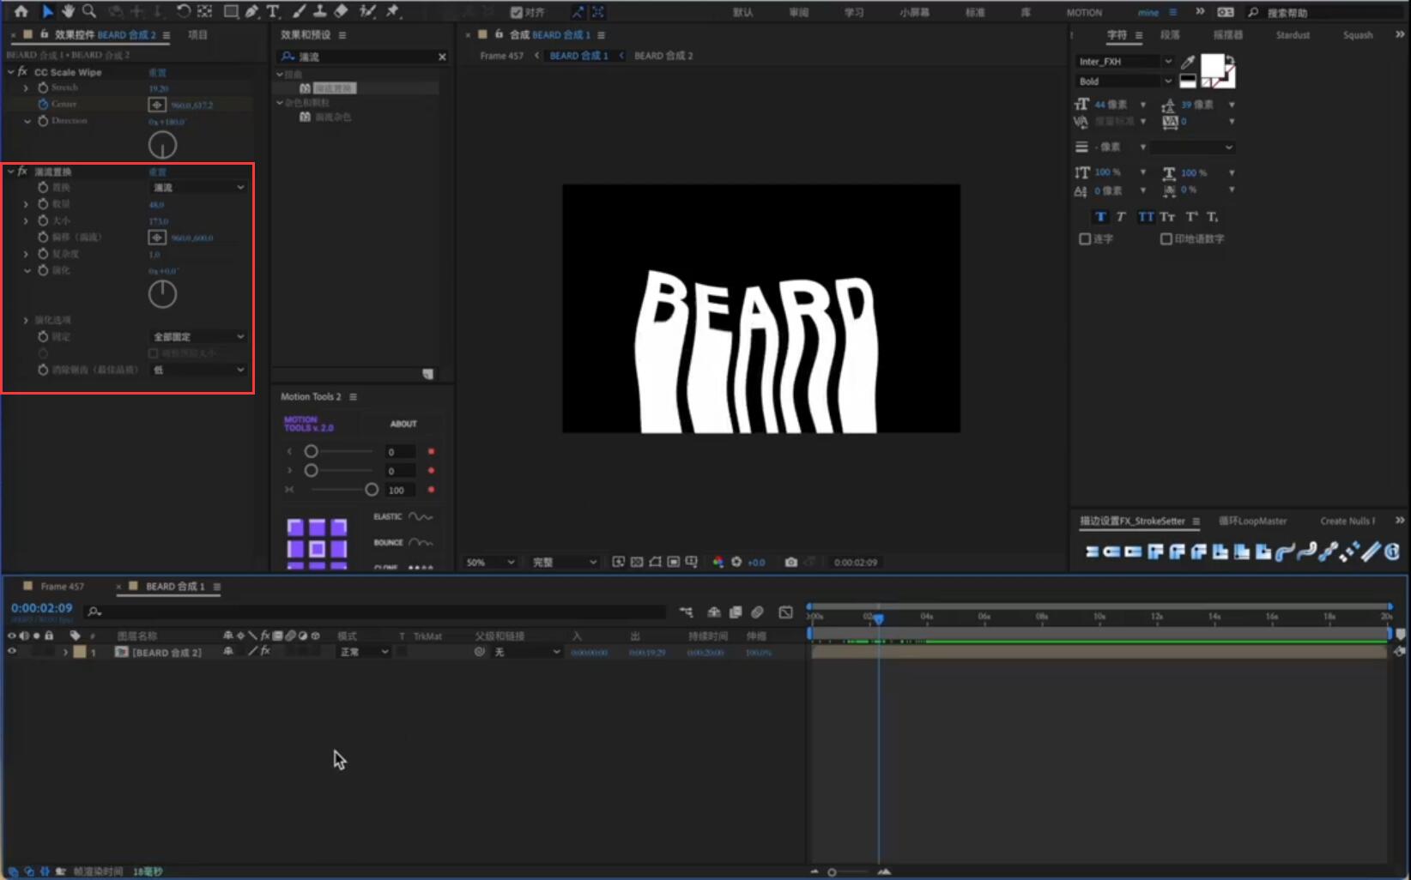Expand the BEARD 合成 2 layer twirl arrow
1411x880 pixels.
click(65, 653)
